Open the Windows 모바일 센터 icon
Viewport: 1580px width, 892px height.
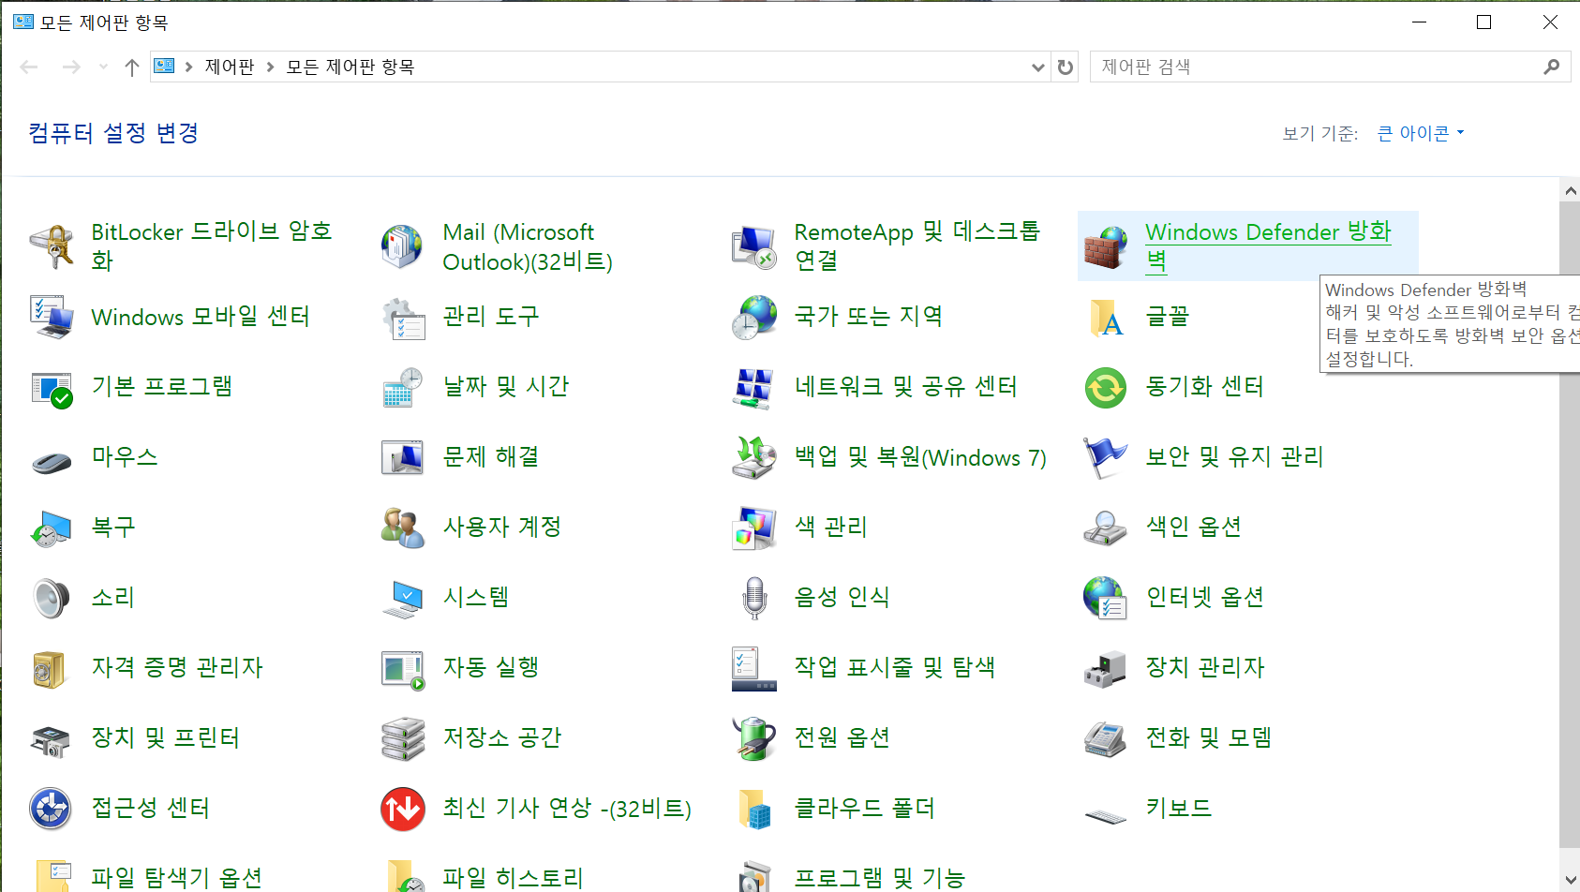[x=52, y=317]
